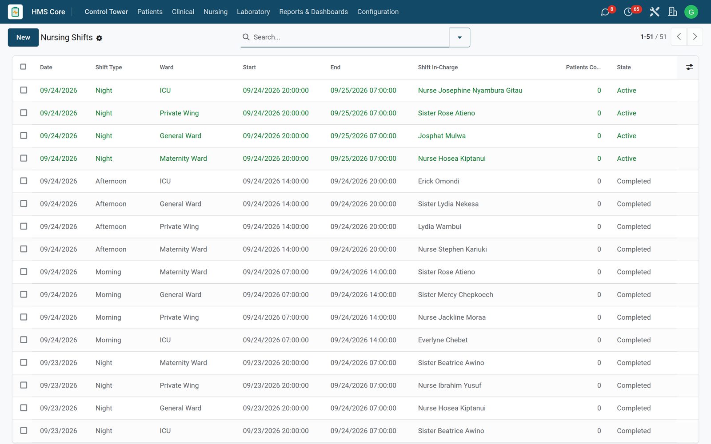
Task: Open Nurse Ibrahim Yusuf's night shift row
Action: 355,385
